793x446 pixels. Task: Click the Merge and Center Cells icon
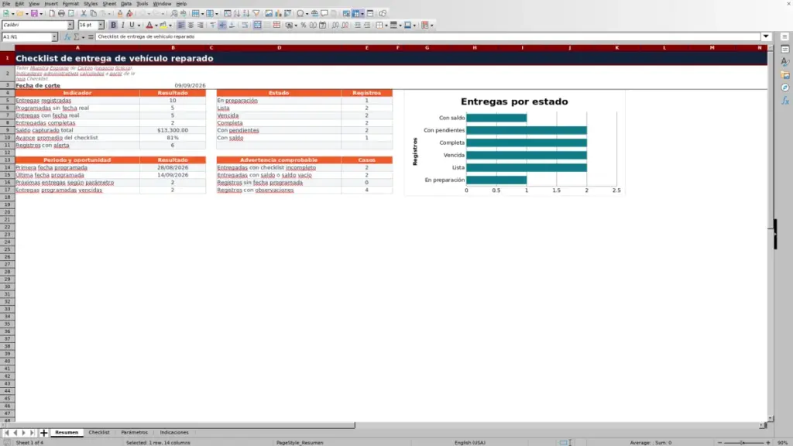(x=257, y=26)
